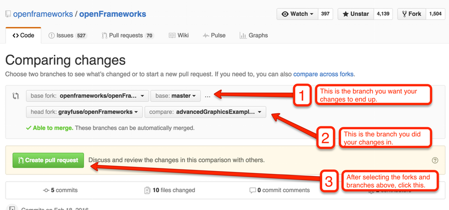The image size is (449, 210).
Task: Click the fork icon on Fork button
Action: (405, 14)
